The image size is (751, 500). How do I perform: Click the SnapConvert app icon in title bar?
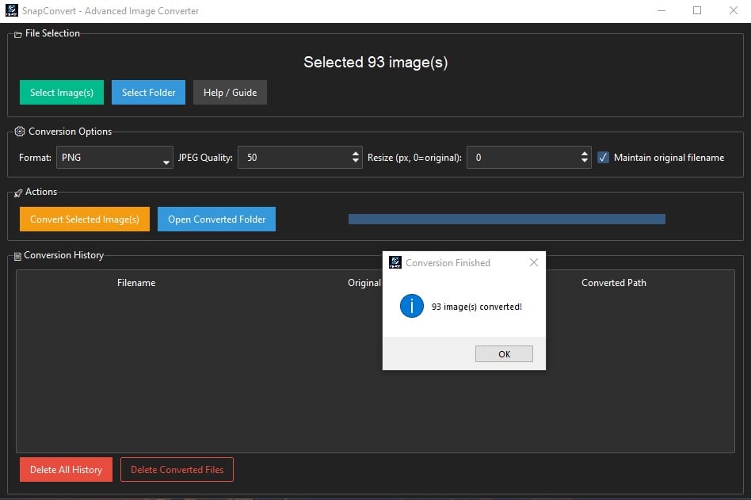[12, 10]
